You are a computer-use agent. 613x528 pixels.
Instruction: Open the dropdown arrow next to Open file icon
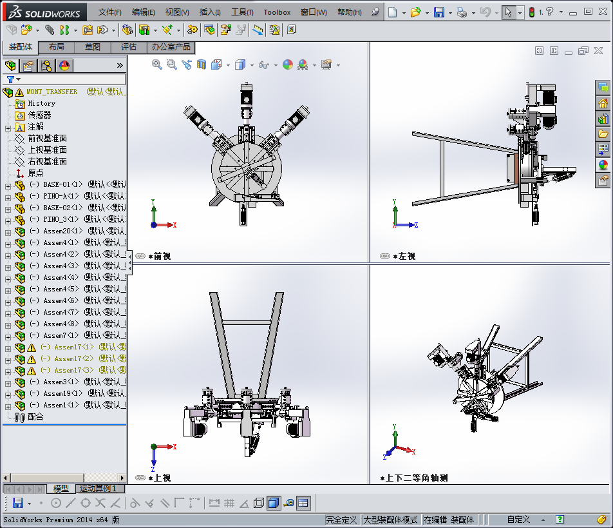427,12
